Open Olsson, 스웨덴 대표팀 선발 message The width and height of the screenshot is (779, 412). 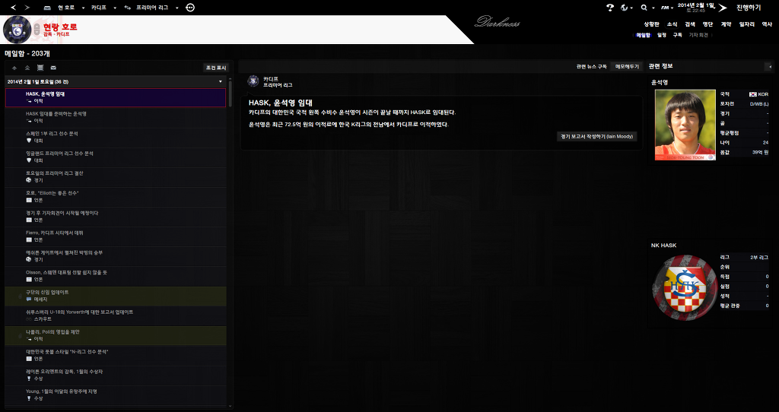point(116,277)
